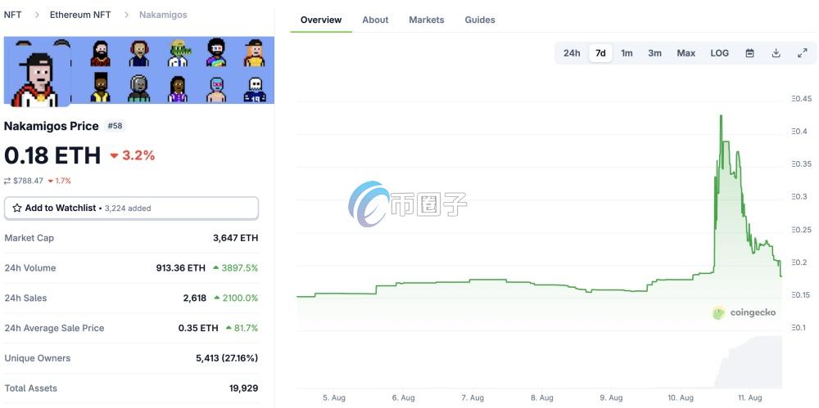Click the 24h Sales count 2,618

195,298
